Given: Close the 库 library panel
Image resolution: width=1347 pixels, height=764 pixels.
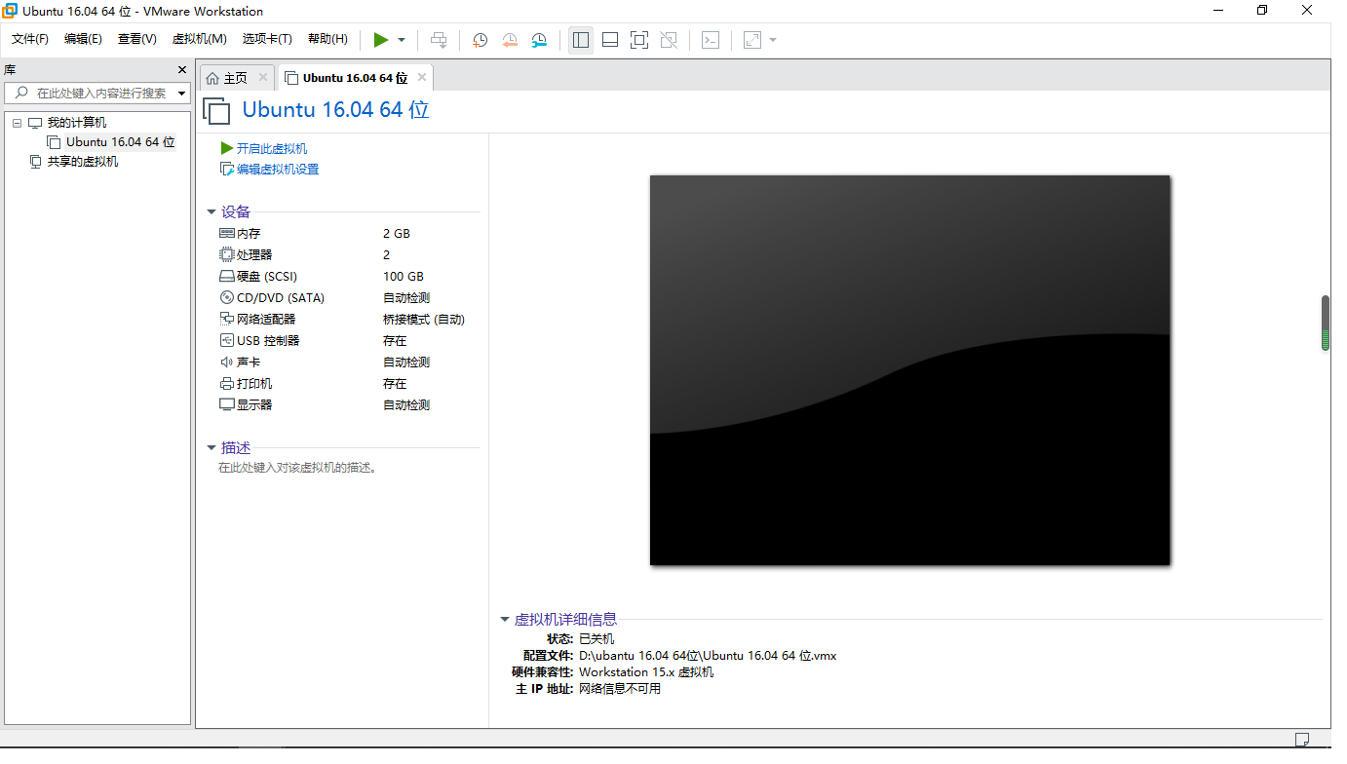Looking at the screenshot, I should pos(181,70).
